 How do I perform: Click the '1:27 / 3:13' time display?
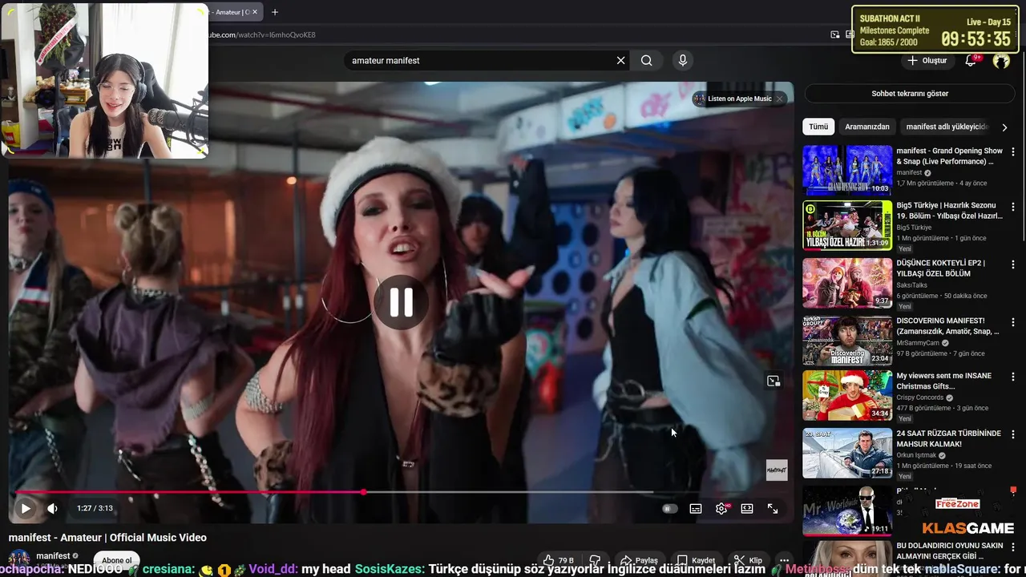(95, 508)
